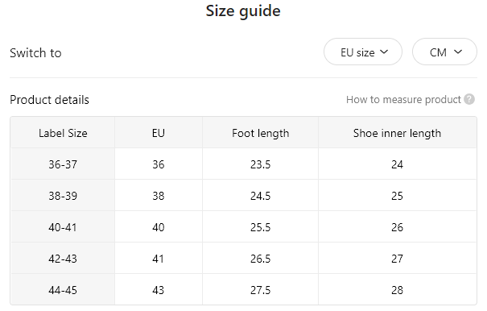Click the shoe inner length value 28

pyautogui.click(x=397, y=290)
